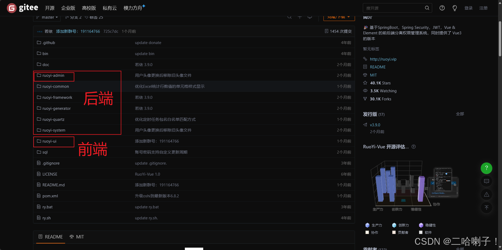502x250 pixels.
Task: Open the ruoyi-quartz folder
Action: [53, 119]
